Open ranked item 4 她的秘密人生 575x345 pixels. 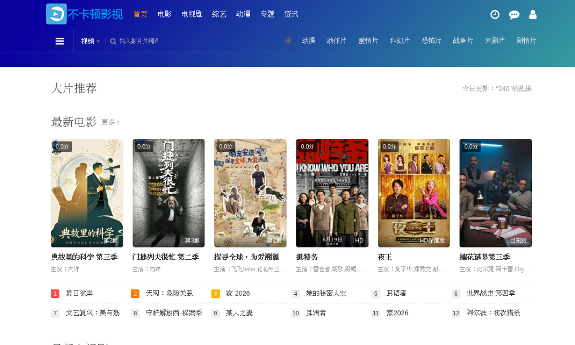click(326, 293)
